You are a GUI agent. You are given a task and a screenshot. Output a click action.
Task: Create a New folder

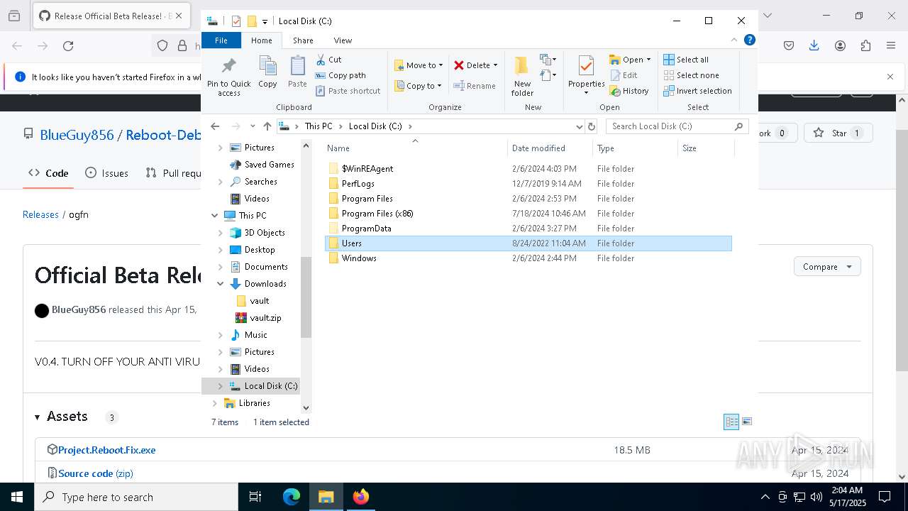tap(522, 77)
